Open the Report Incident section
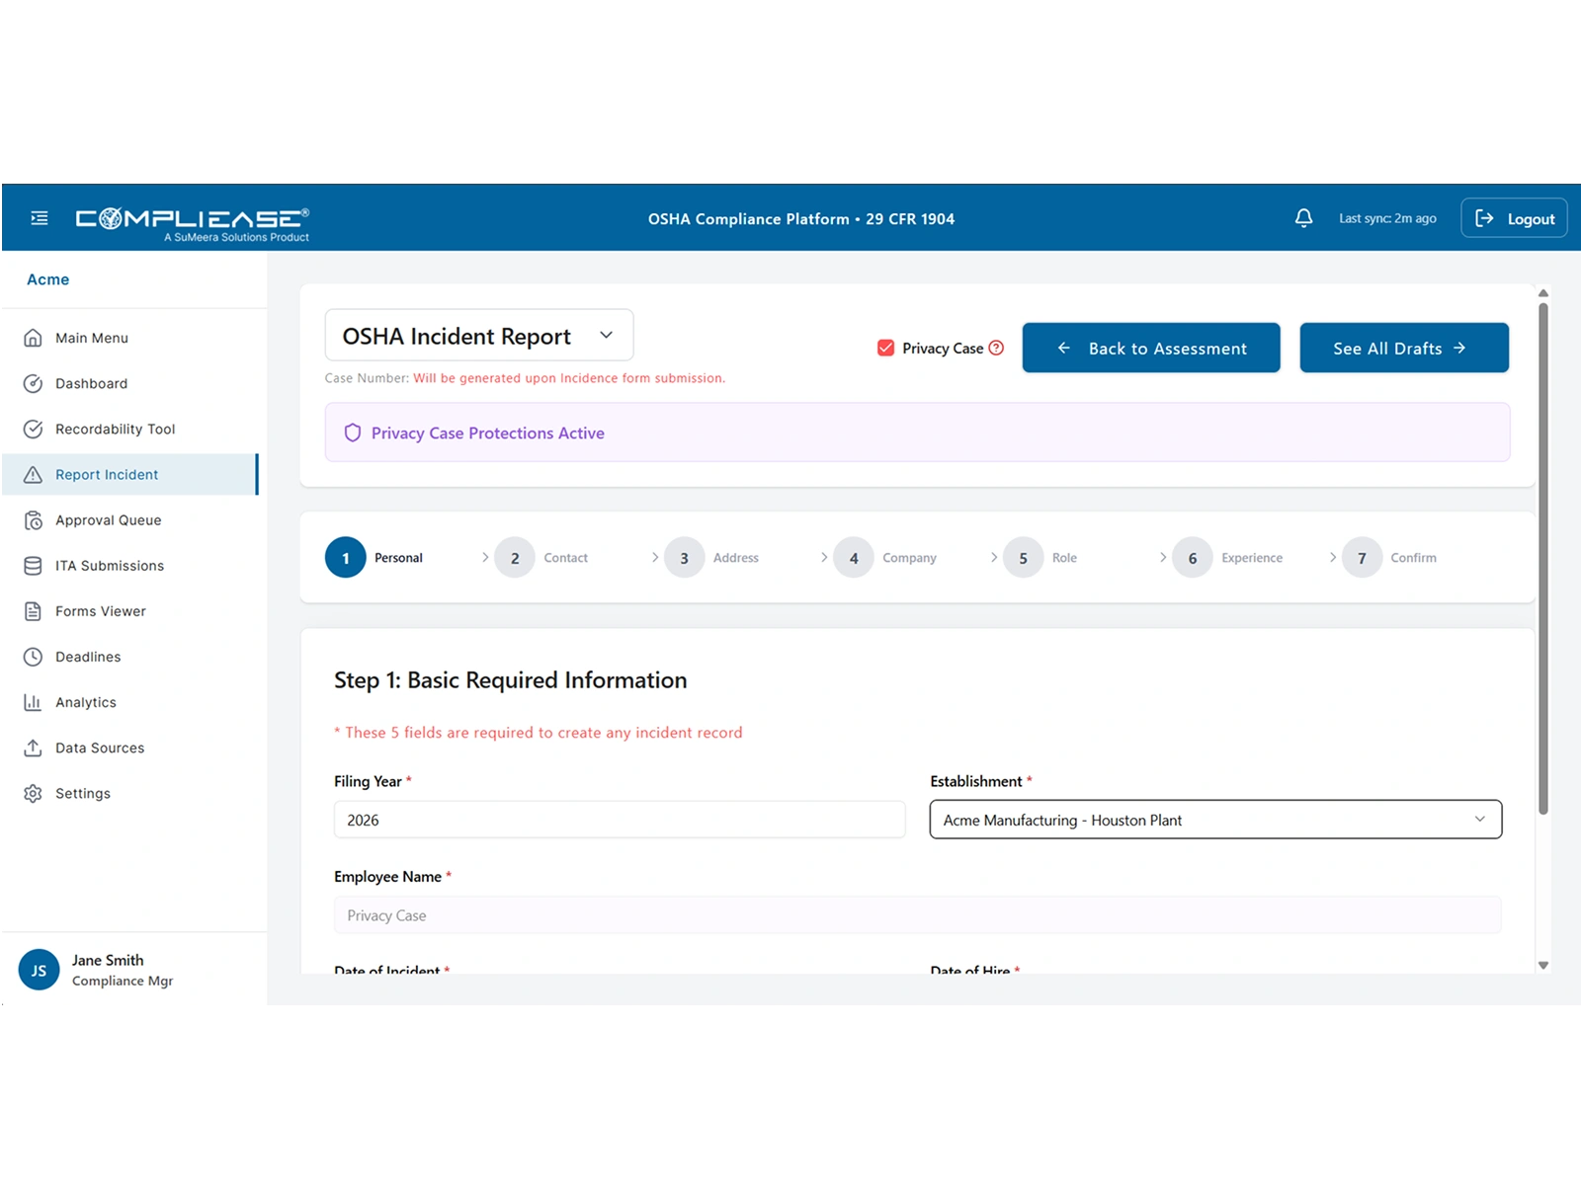The width and height of the screenshot is (1581, 1185). [x=108, y=474]
